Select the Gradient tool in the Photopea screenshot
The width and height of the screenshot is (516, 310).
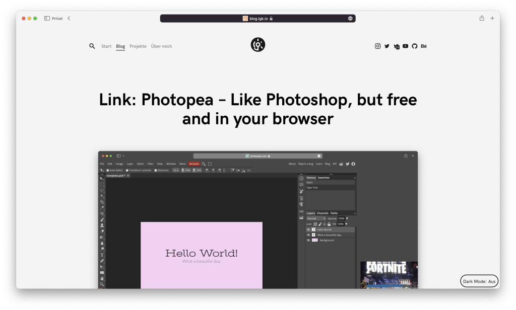[x=102, y=238]
